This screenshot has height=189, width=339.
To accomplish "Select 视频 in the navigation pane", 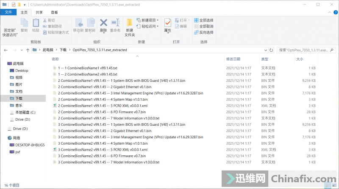I will 19,78.
